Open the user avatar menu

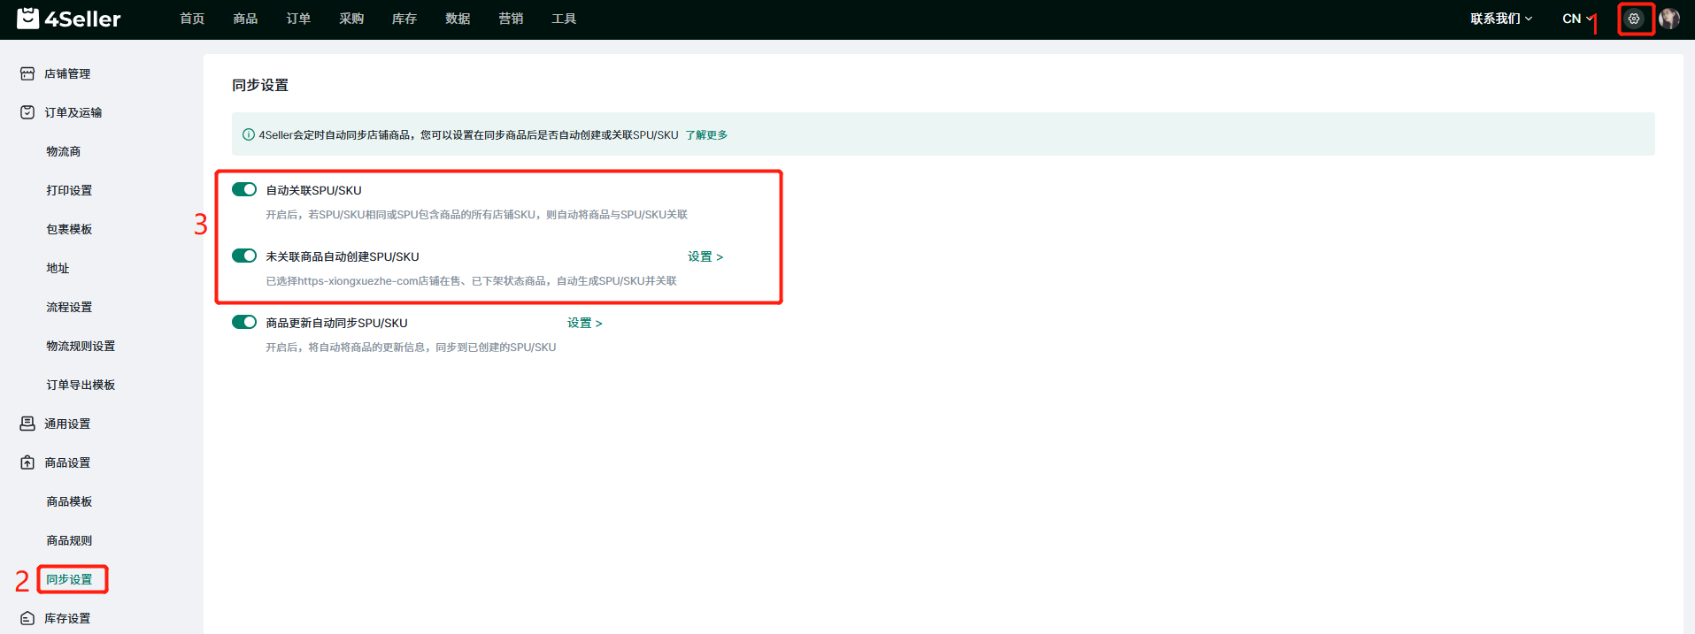1669,19
